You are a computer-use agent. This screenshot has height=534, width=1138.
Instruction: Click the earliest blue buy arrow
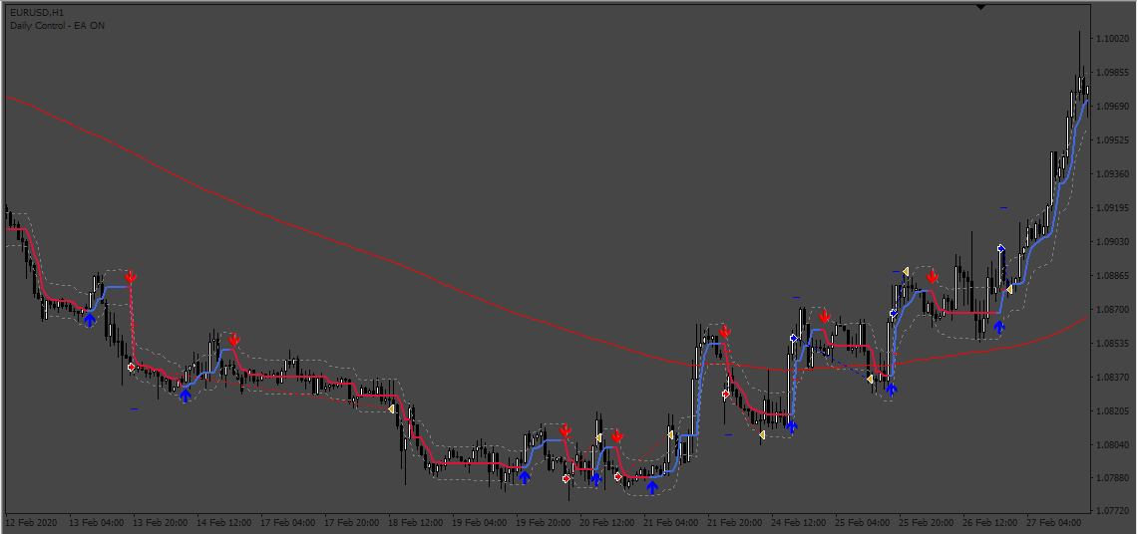[x=90, y=320]
